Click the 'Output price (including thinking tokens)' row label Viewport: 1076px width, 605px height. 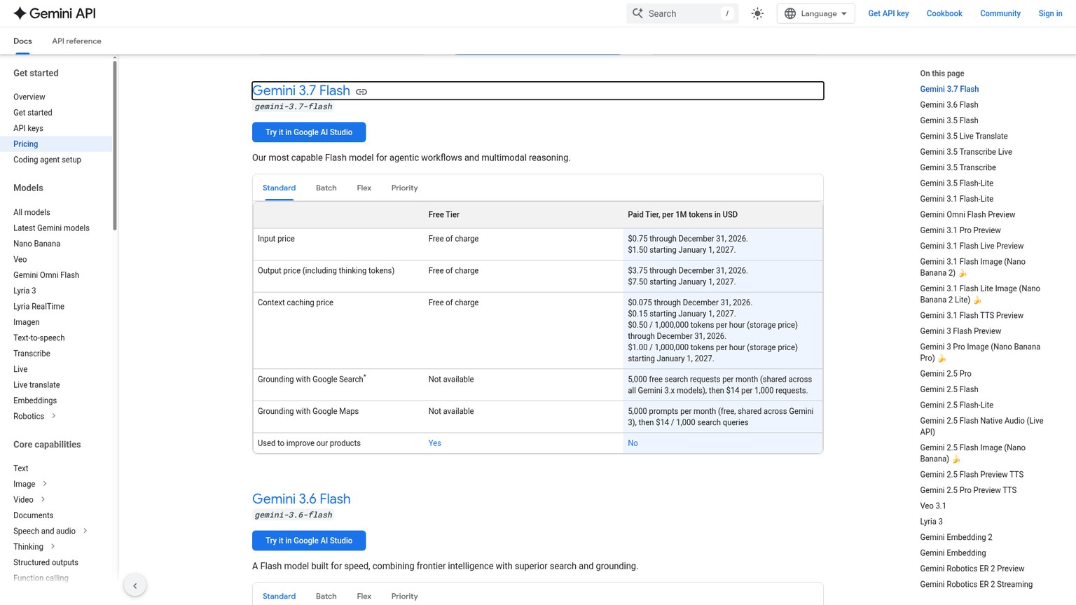[326, 270]
